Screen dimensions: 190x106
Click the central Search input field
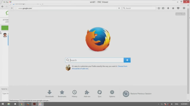[x=94, y=60]
